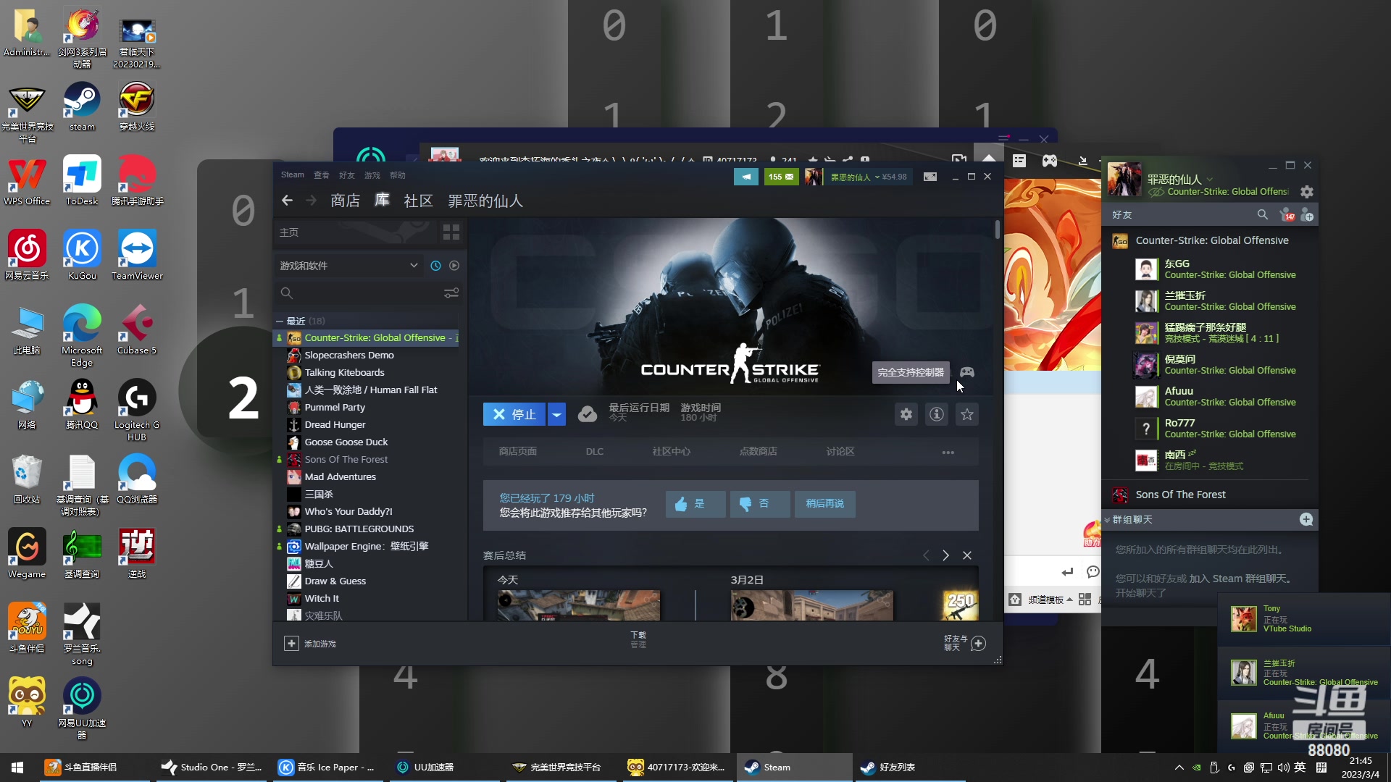Switch library to grid view
Viewport: 1391px width, 782px height.
tap(451, 232)
